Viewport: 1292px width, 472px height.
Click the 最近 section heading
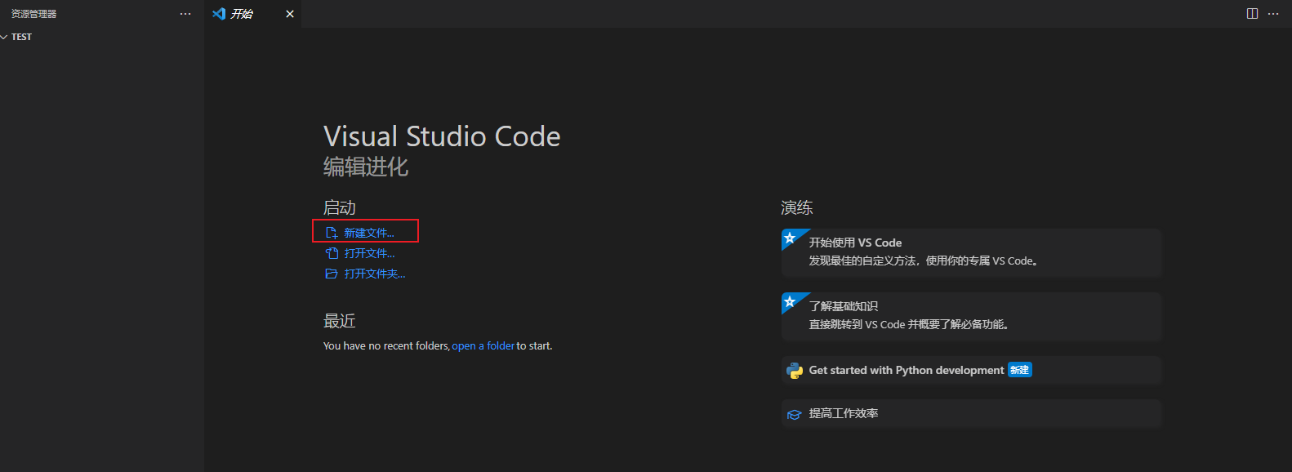click(340, 321)
